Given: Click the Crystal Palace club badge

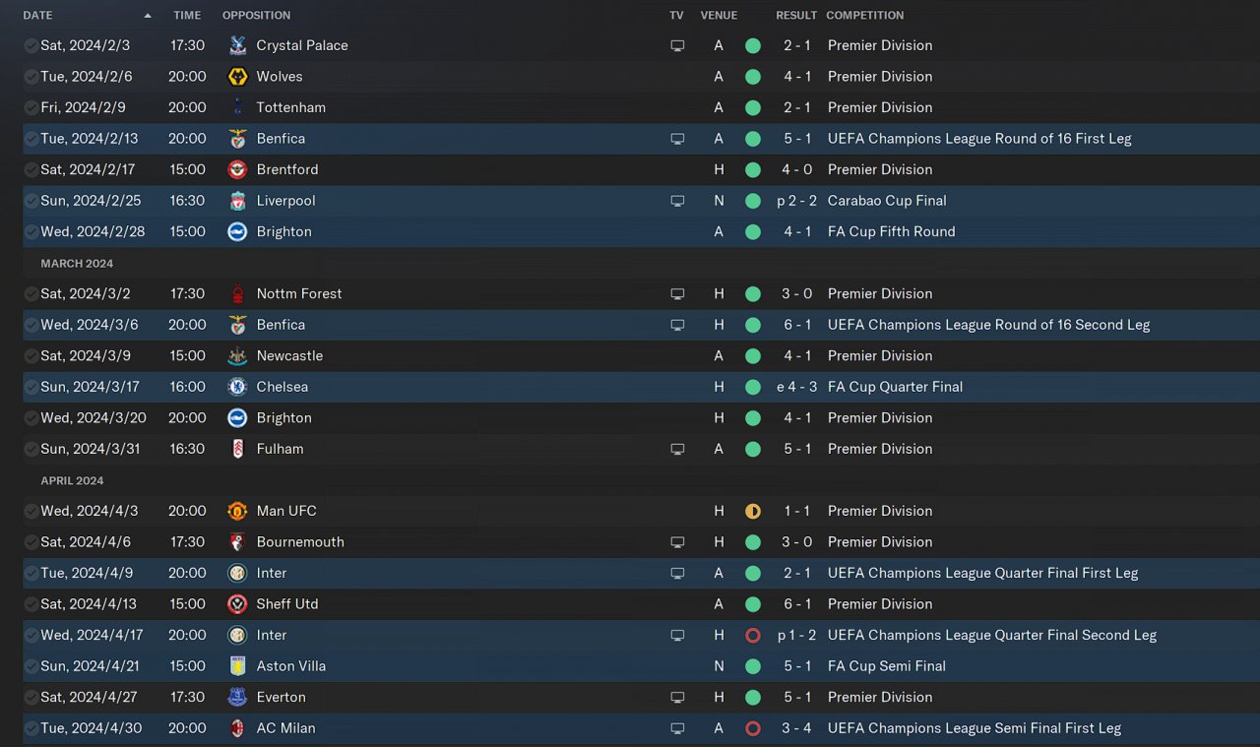Looking at the screenshot, I should (x=237, y=45).
